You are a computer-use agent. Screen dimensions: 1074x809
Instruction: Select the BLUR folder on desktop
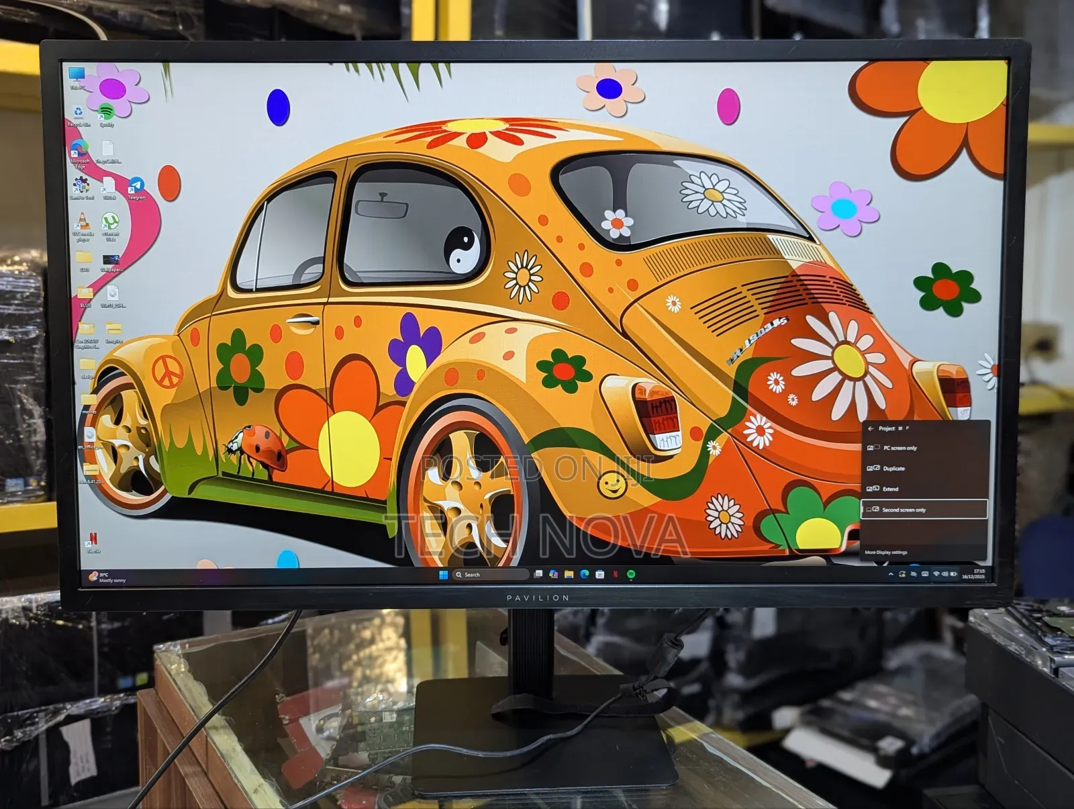click(x=85, y=296)
